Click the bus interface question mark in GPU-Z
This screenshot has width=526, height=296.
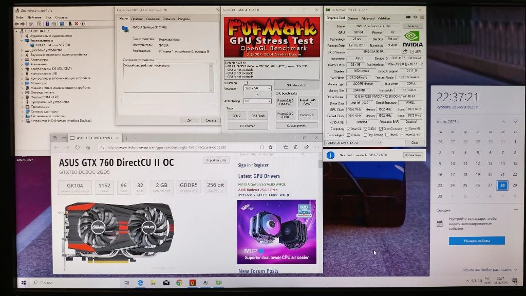pyautogui.click(x=422, y=64)
